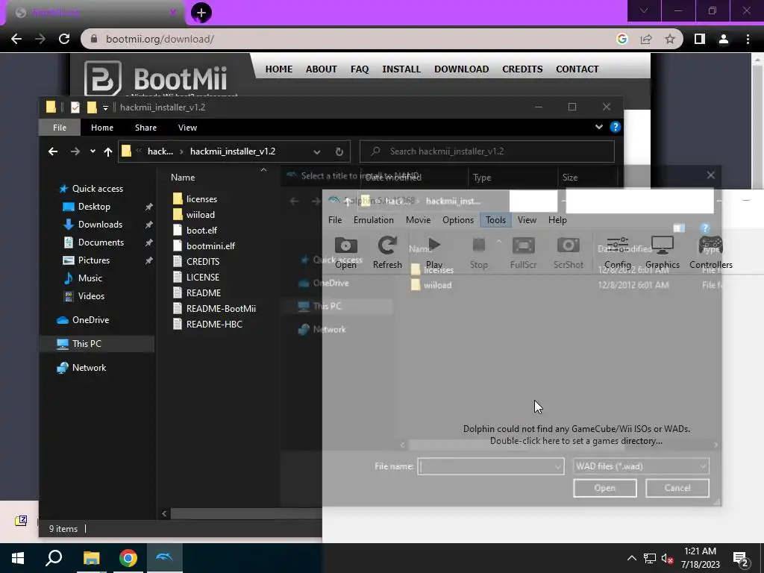Select This PC in file dialog sidebar
Viewport: 764px width, 573px height.
point(327,306)
